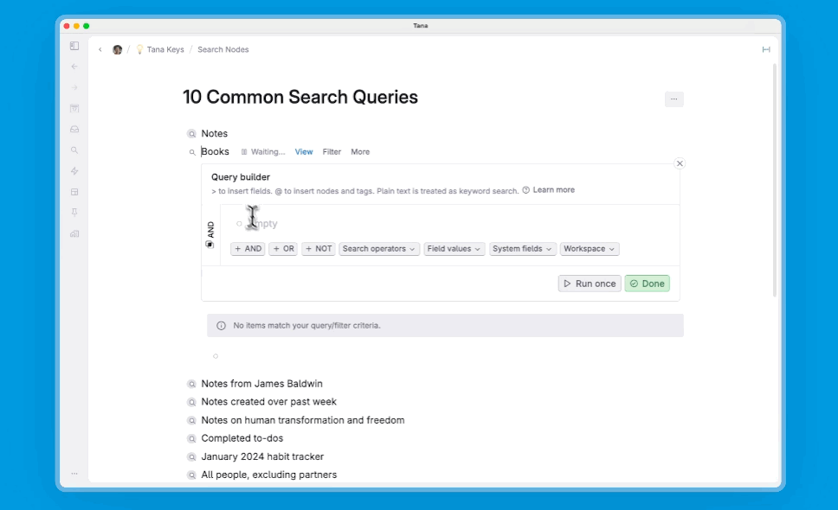Add an AND condition

[x=248, y=249]
